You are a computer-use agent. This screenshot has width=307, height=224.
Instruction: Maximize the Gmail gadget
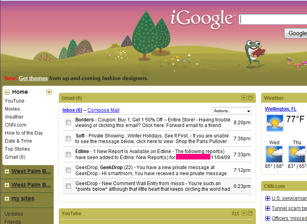(250, 98)
